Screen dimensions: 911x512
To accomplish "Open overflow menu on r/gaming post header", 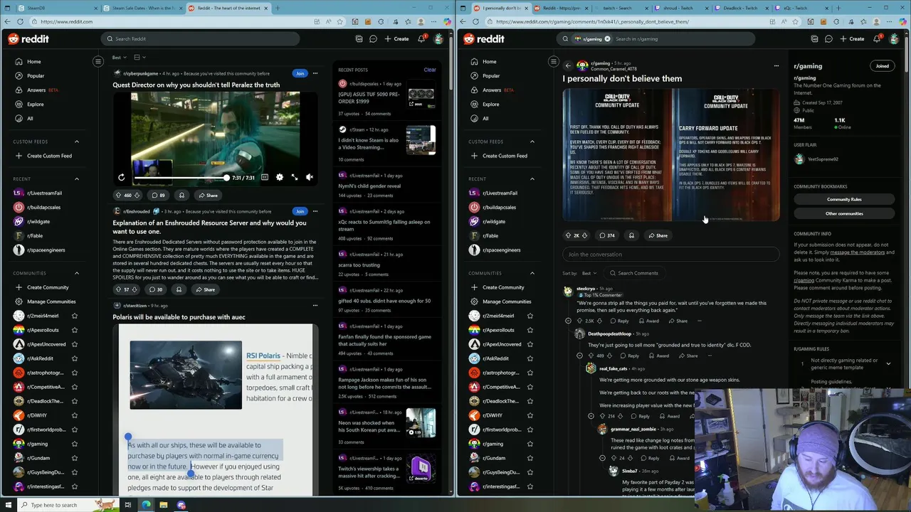I will pyautogui.click(x=776, y=65).
